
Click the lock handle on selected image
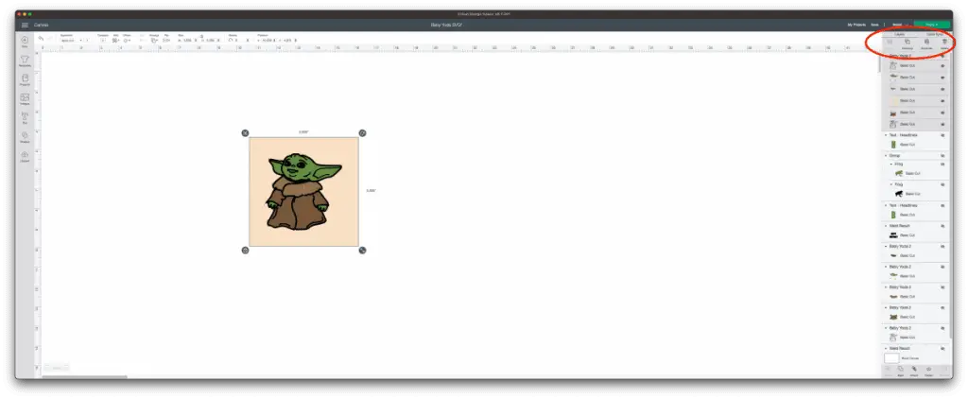click(x=245, y=251)
